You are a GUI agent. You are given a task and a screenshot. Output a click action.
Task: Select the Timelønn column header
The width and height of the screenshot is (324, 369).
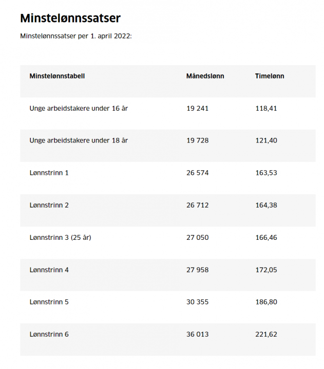[x=270, y=76]
